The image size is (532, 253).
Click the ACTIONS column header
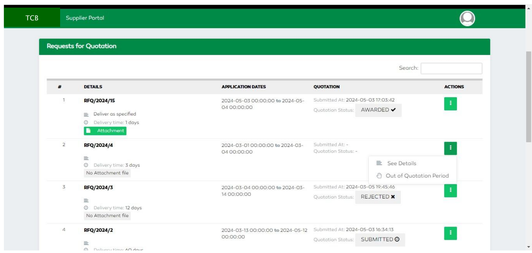[454, 87]
